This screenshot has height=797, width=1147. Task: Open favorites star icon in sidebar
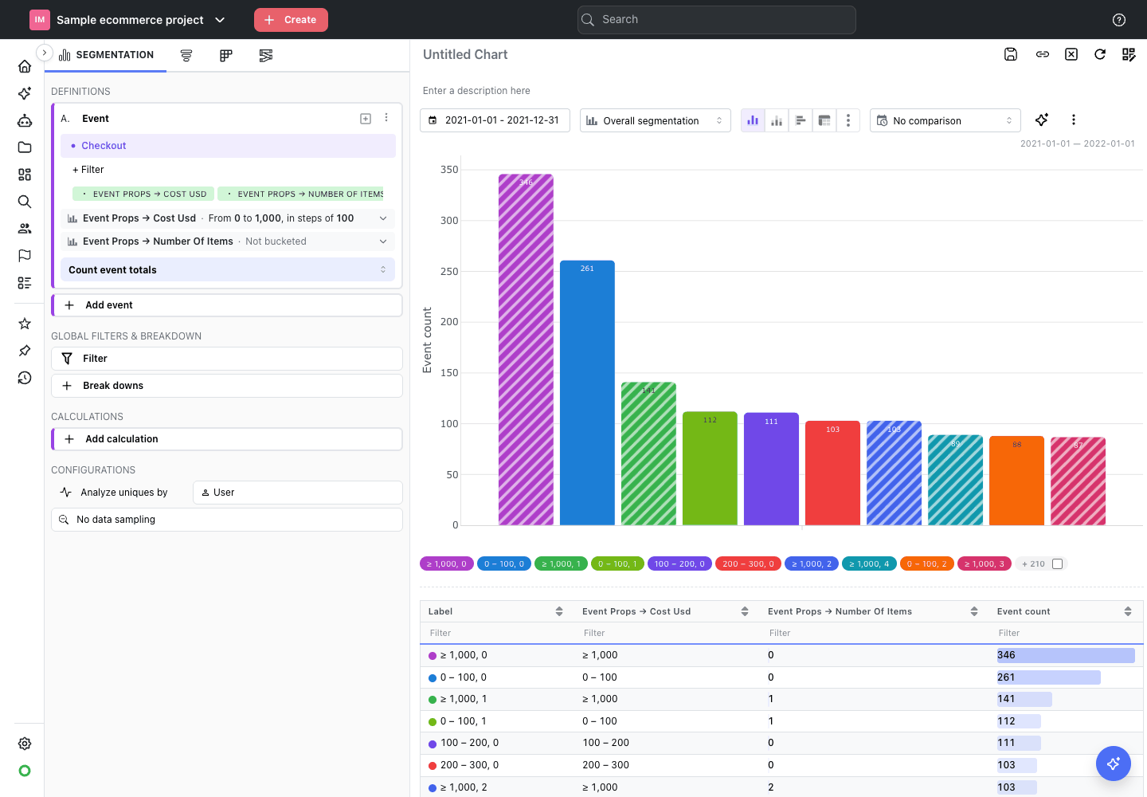coord(25,324)
